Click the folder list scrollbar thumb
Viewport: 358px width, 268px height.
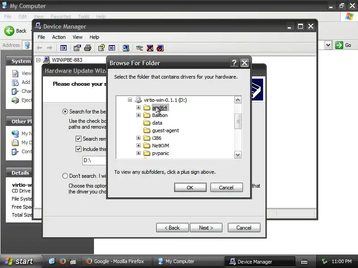pyautogui.click(x=238, y=121)
